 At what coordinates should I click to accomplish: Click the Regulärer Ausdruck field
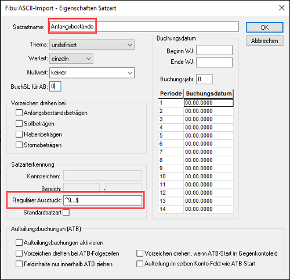[x=103, y=200]
